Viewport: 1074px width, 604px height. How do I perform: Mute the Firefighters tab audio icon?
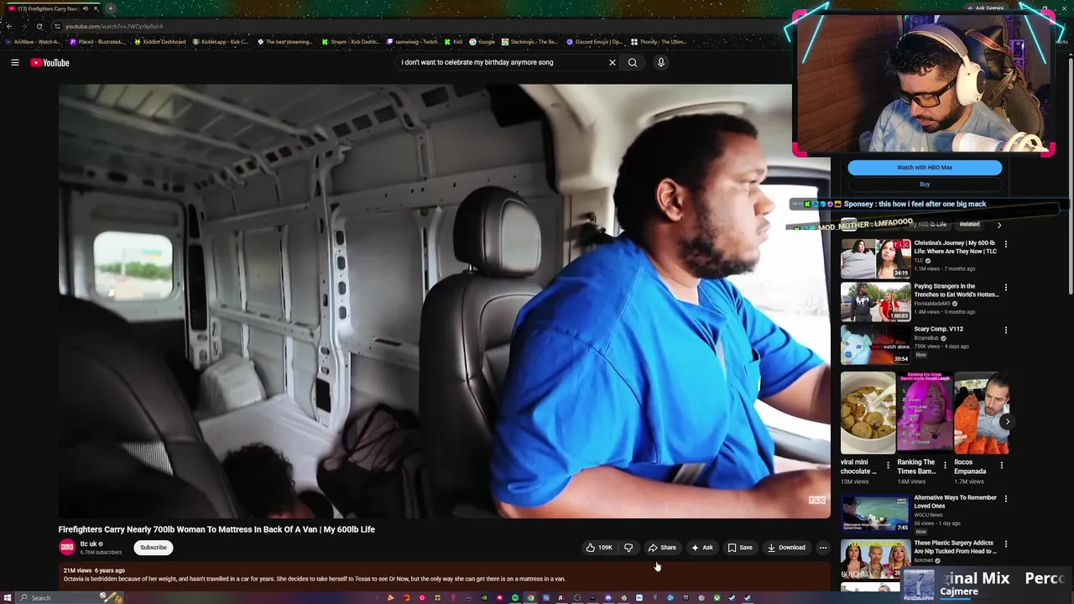[85, 8]
